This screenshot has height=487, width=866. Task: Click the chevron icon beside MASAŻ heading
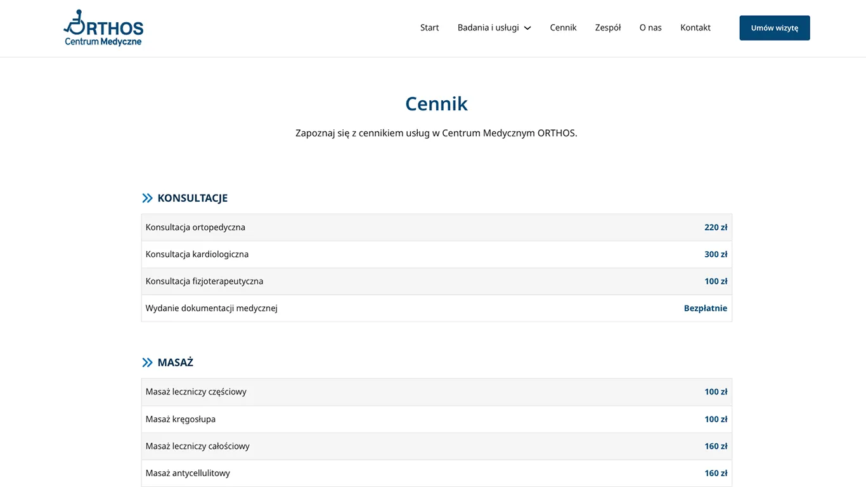click(x=147, y=362)
